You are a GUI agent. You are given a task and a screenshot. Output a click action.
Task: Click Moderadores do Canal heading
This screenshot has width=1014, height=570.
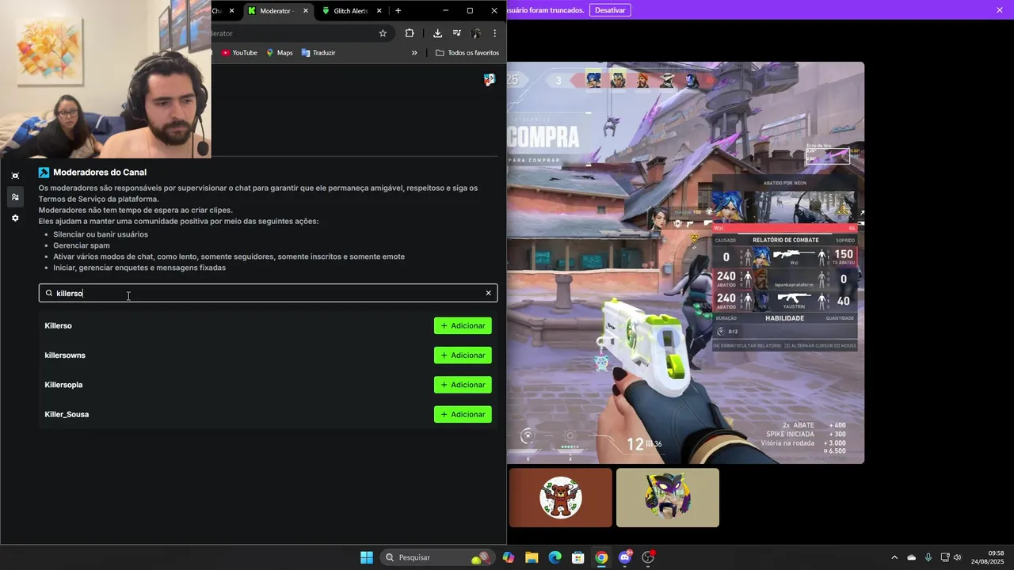100,173
